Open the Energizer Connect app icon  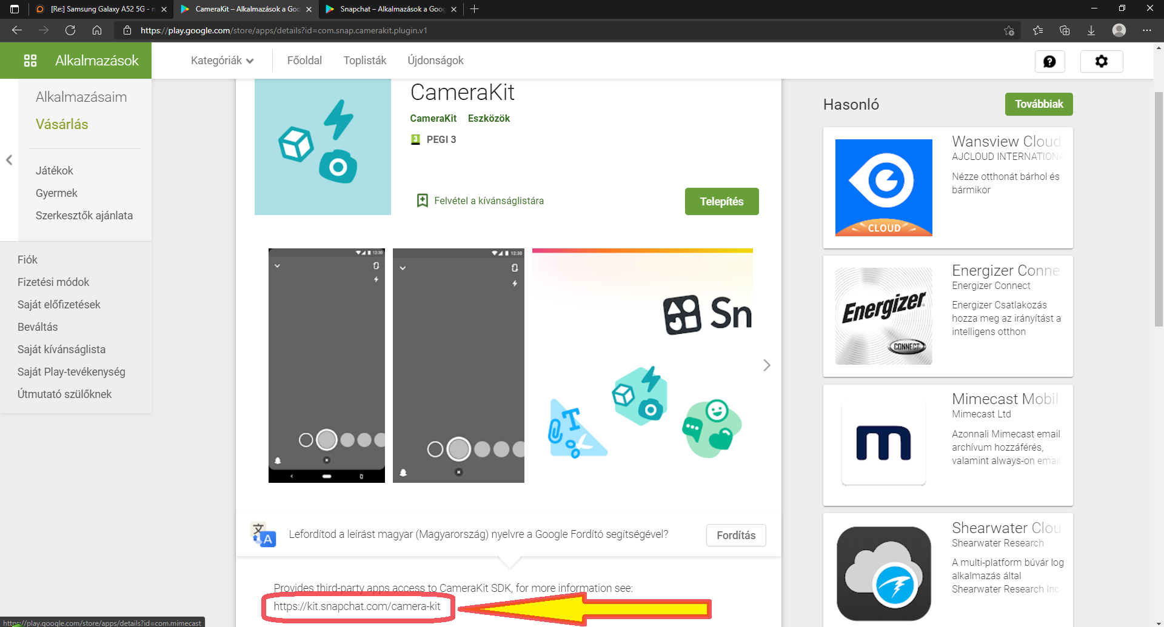(x=884, y=316)
